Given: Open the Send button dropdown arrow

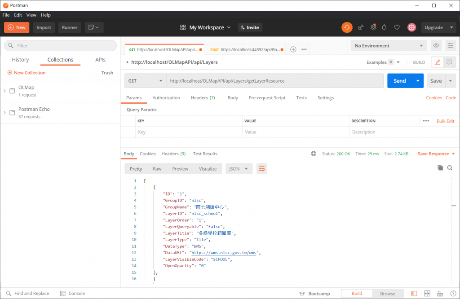Looking at the screenshot, I should (x=418, y=81).
